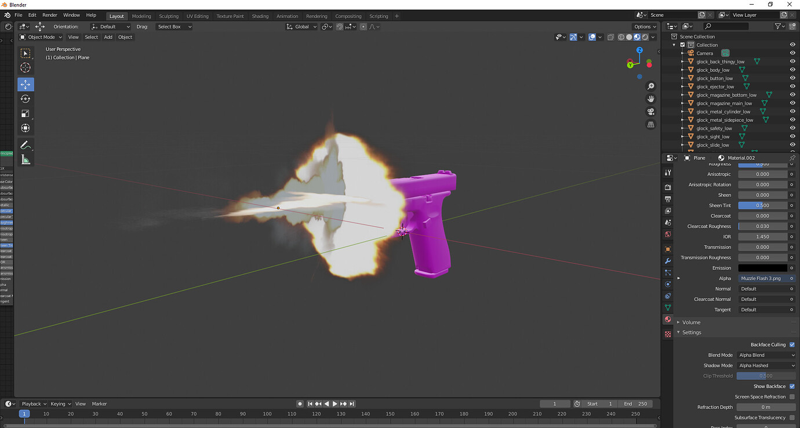Click the Options button in viewport header
The width and height of the screenshot is (800, 428).
coord(643,26)
